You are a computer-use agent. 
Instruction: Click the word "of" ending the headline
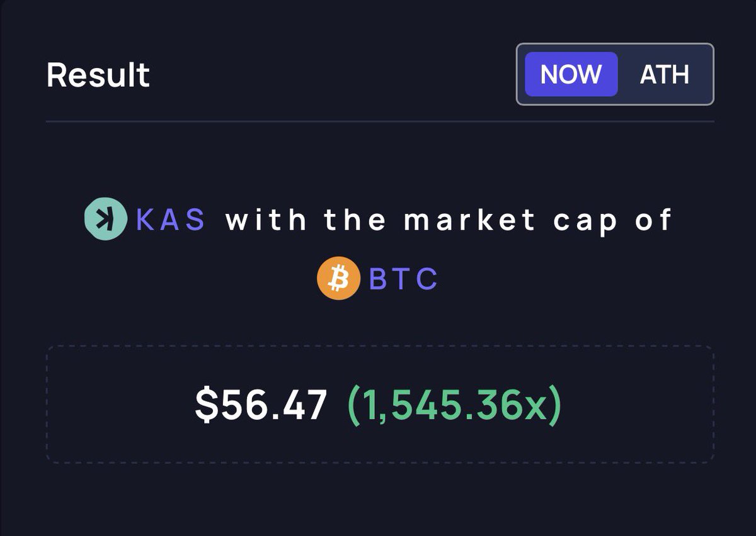pos(656,220)
